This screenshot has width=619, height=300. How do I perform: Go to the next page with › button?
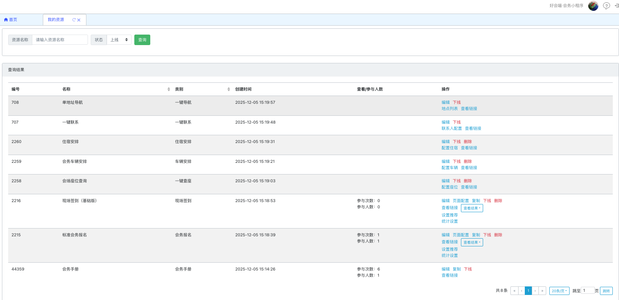(535, 291)
